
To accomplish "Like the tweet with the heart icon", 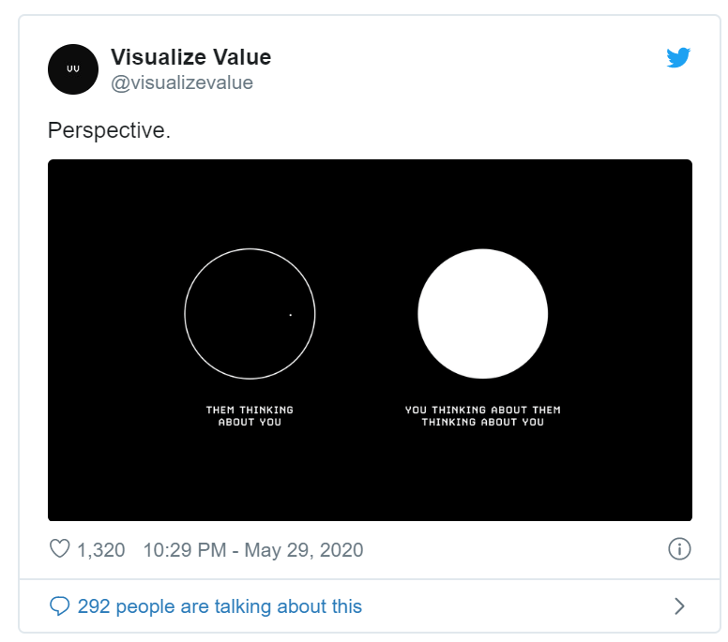I will tap(59, 549).
